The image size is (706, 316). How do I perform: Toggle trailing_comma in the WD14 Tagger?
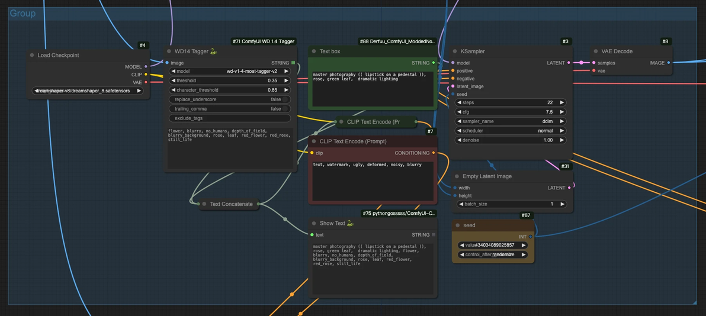tap(230, 109)
